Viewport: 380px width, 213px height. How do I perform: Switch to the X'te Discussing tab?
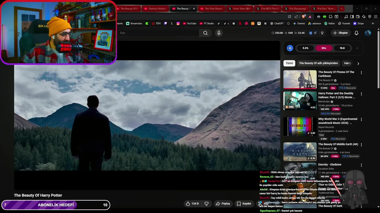[x=295, y=9]
